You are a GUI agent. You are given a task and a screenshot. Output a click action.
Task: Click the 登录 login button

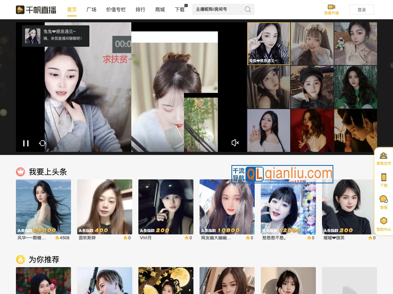point(361,10)
